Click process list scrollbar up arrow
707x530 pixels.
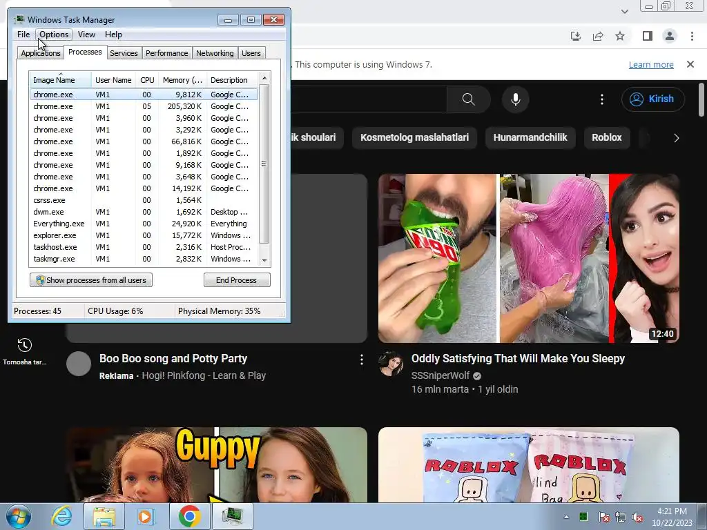(264, 78)
